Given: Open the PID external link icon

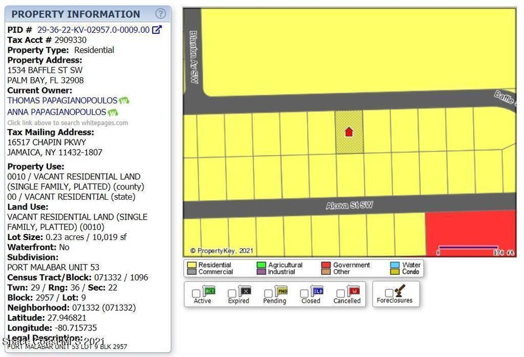Looking at the screenshot, I should [157, 30].
